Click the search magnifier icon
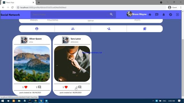The width and height of the screenshot is (184, 103). pos(111,14)
